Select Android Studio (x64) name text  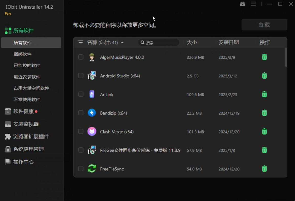[x=120, y=76]
